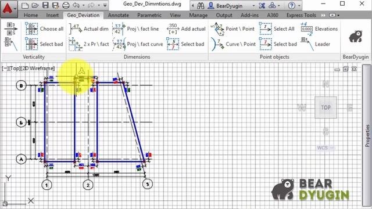Viewport: 372px width, 209px height.
Task: Open the View ribbon tab
Action: click(176, 15)
